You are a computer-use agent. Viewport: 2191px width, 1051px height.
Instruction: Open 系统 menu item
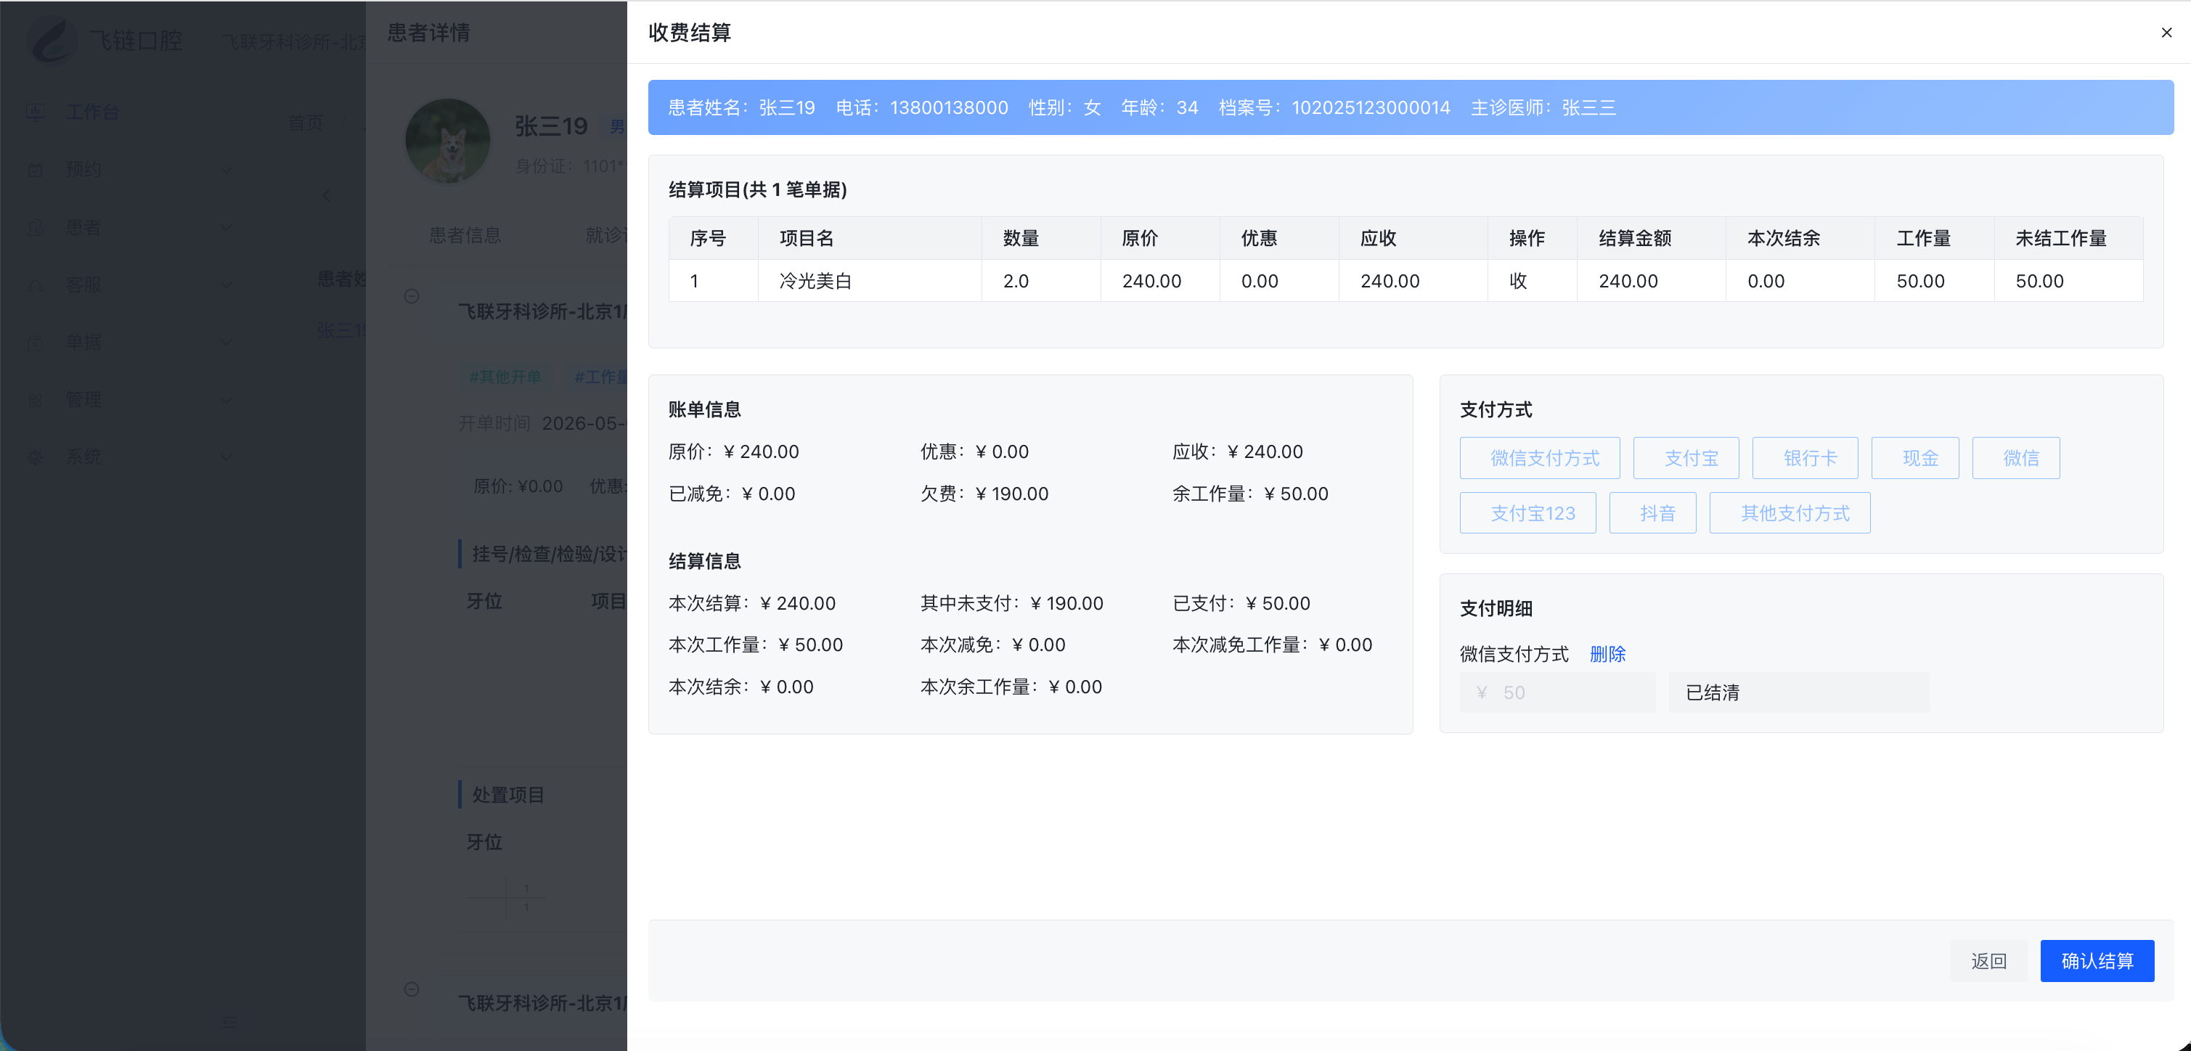pos(83,457)
